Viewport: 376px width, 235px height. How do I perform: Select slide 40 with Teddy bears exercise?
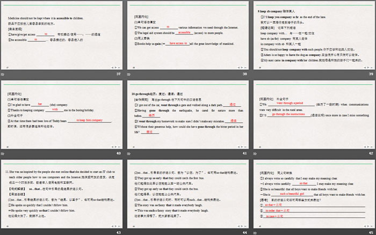[x=62, y=114]
